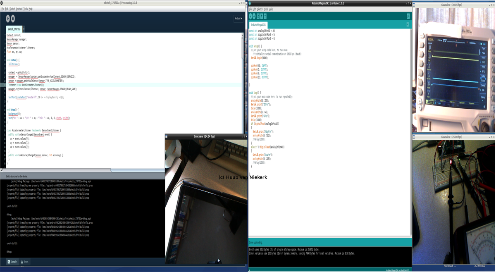This screenshot has height=272, width=496.
Task: Open Arduino Help menu
Action: (271, 9)
